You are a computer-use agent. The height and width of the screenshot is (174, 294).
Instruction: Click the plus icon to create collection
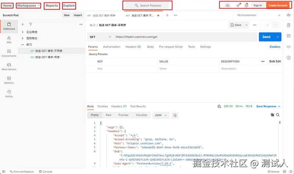pyautogui.click(x=23, y=24)
